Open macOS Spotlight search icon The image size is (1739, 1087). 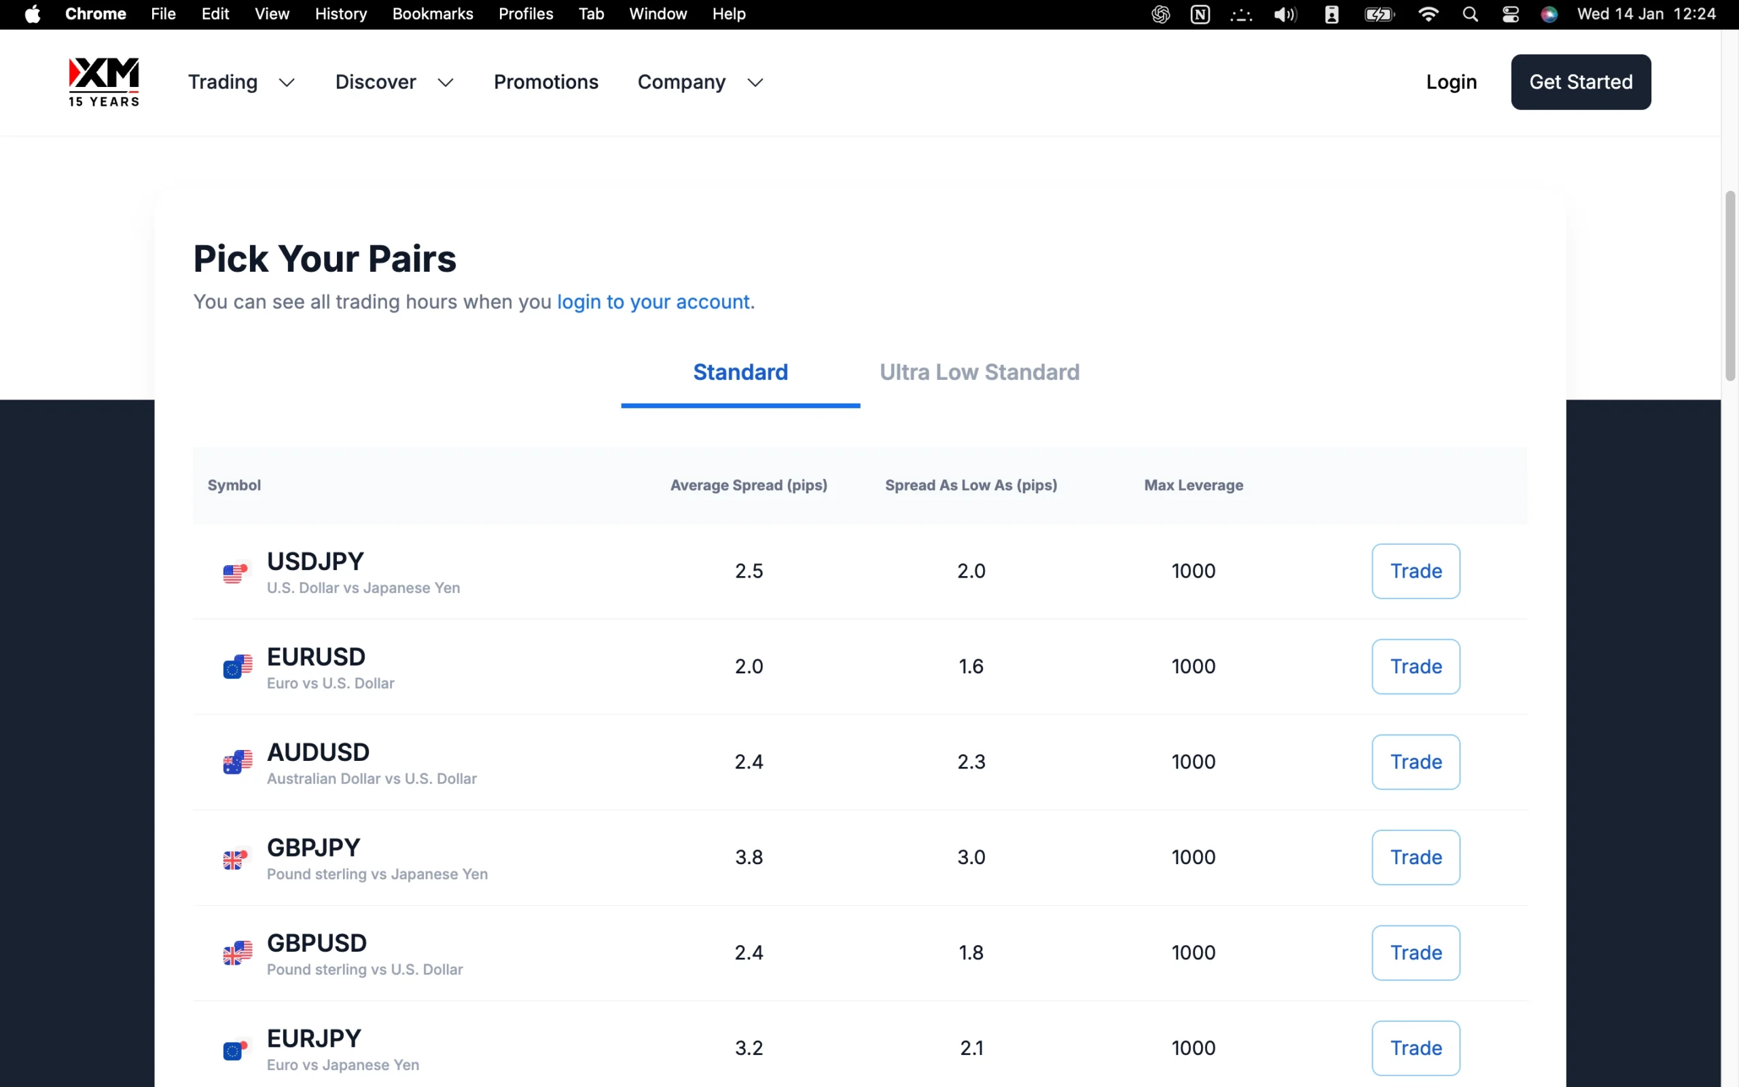(x=1470, y=14)
